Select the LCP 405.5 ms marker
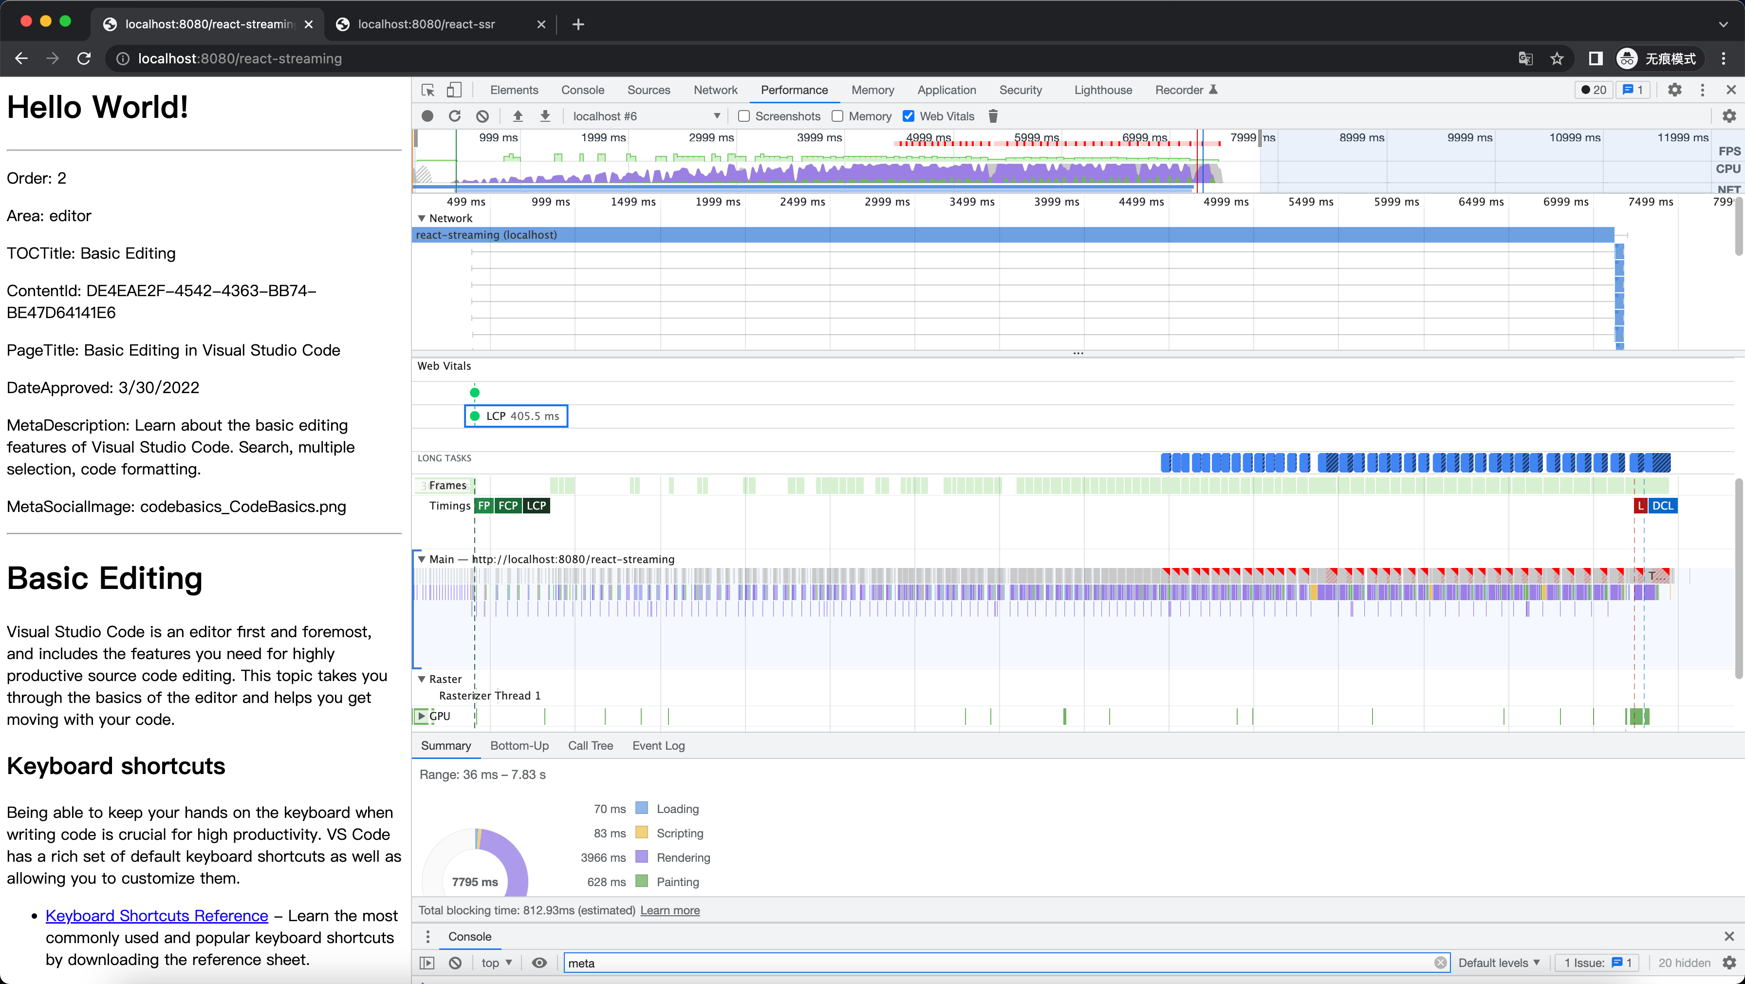 (x=516, y=416)
